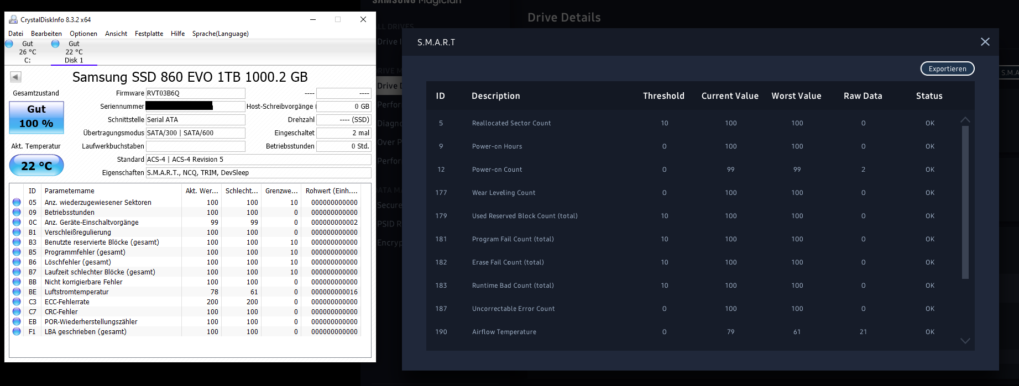The image size is (1019, 386).
Task: Select Airflow Temperature row in Magician
Action: [x=693, y=332]
